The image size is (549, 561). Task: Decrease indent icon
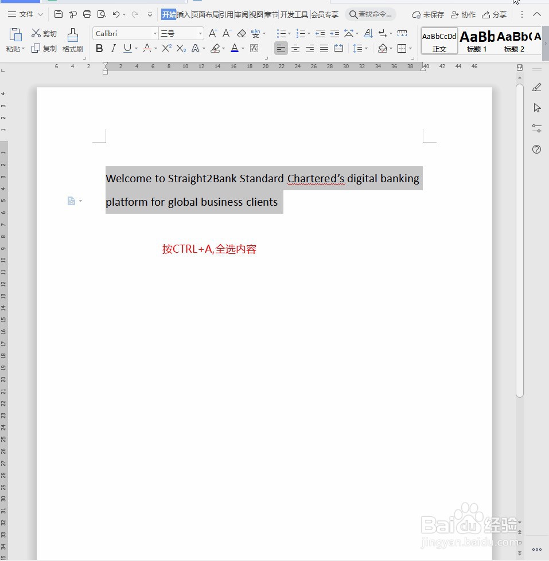[320, 34]
